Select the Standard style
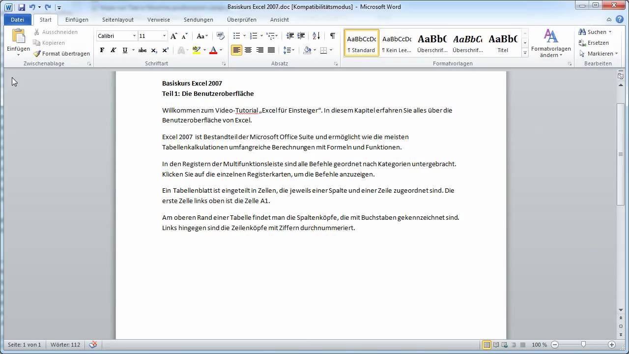629x354 pixels. pos(362,43)
